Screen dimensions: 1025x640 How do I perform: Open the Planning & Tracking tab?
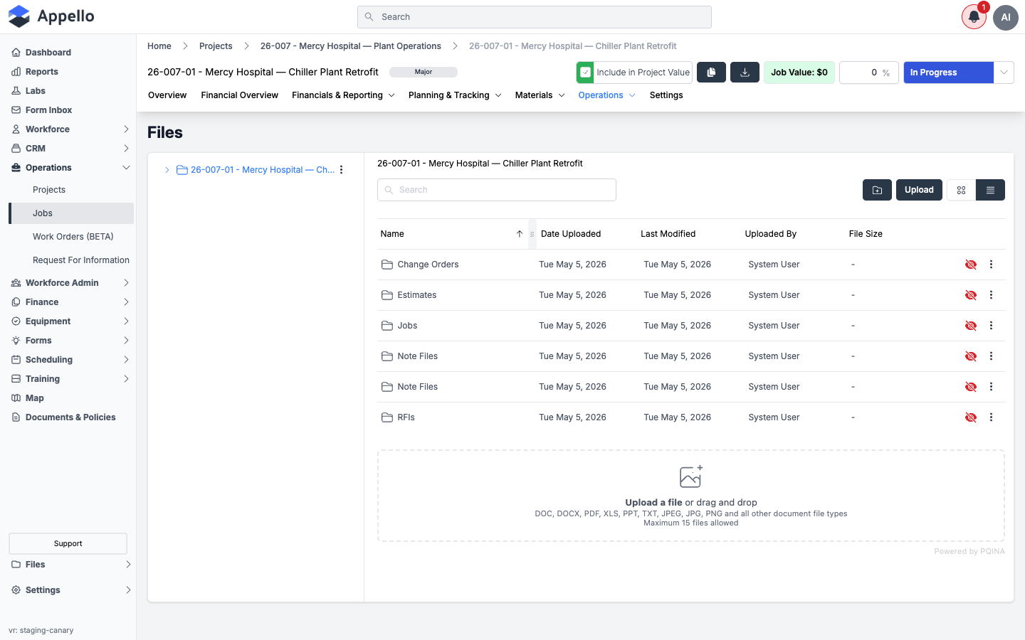[455, 95]
